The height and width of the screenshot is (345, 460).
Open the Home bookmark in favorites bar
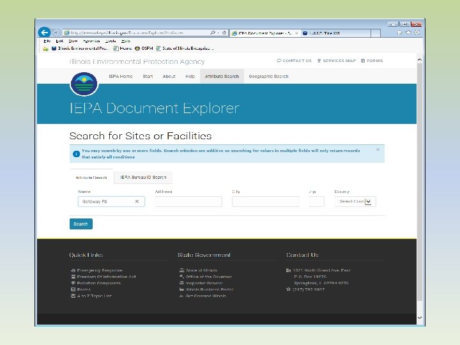tap(123, 49)
